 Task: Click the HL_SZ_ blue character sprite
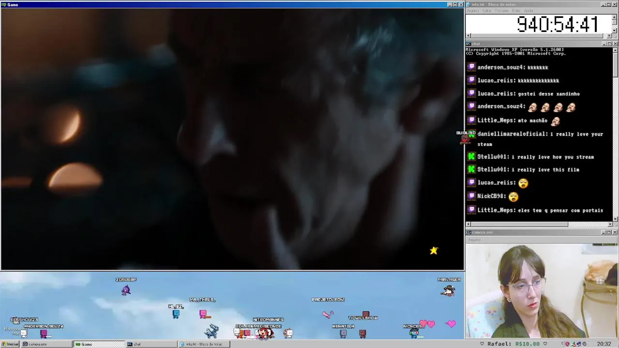tap(176, 314)
